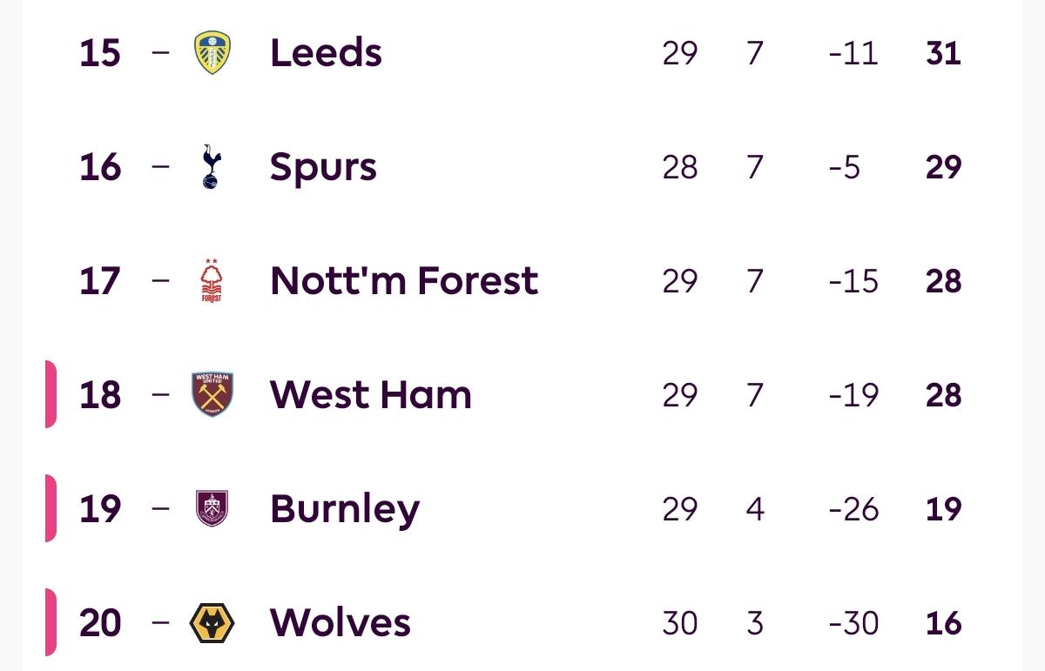
Task: Click the Leeds club crest
Action: click(212, 53)
